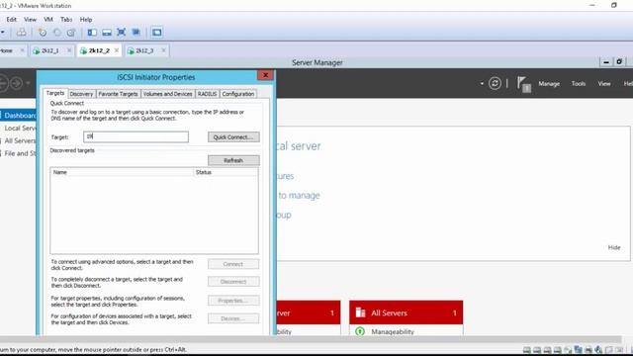Click the Status column header
633x356 pixels.
point(226,172)
